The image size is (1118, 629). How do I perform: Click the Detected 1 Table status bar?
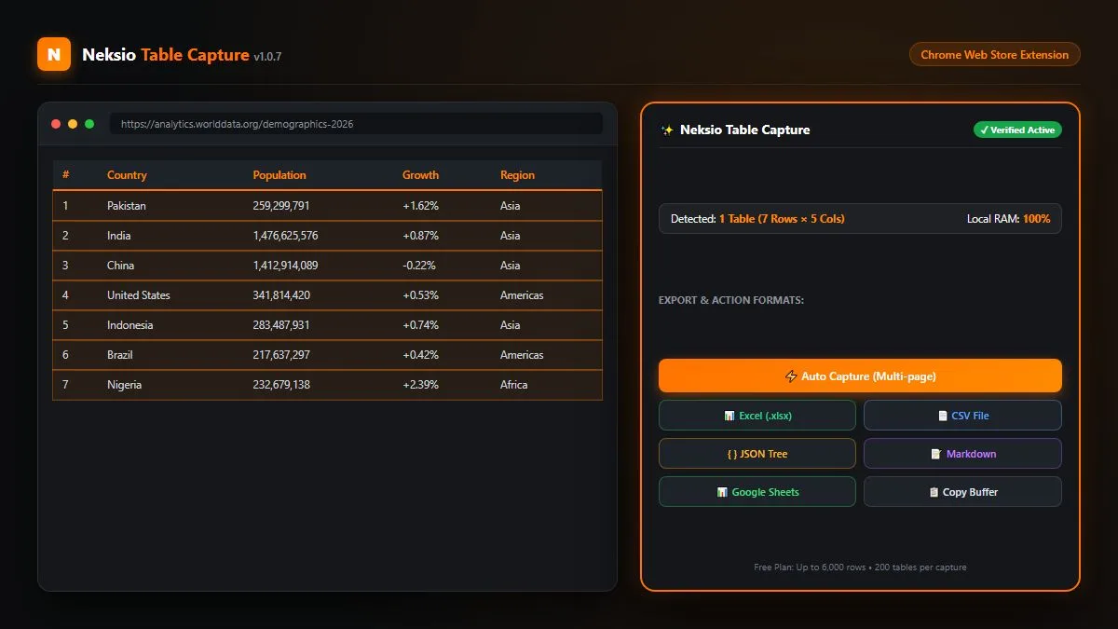[x=860, y=219]
